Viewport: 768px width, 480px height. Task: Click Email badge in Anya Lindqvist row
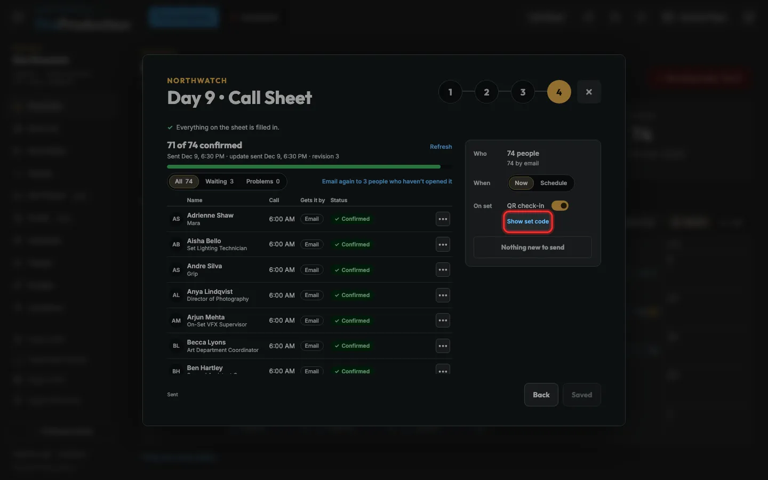point(312,295)
